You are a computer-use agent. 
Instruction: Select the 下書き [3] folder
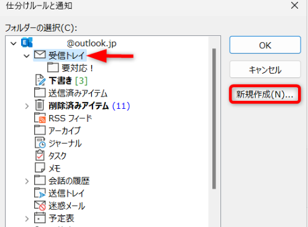[68, 80]
